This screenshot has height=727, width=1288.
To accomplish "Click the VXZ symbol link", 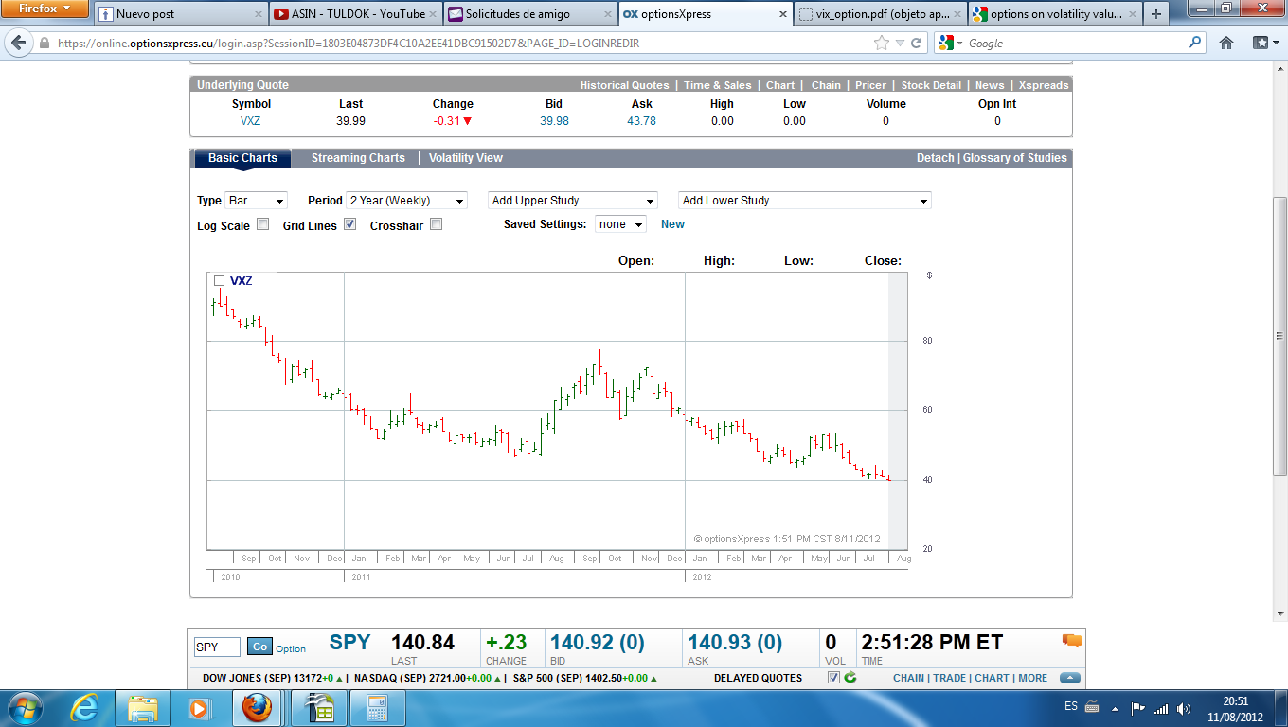I will [251, 121].
